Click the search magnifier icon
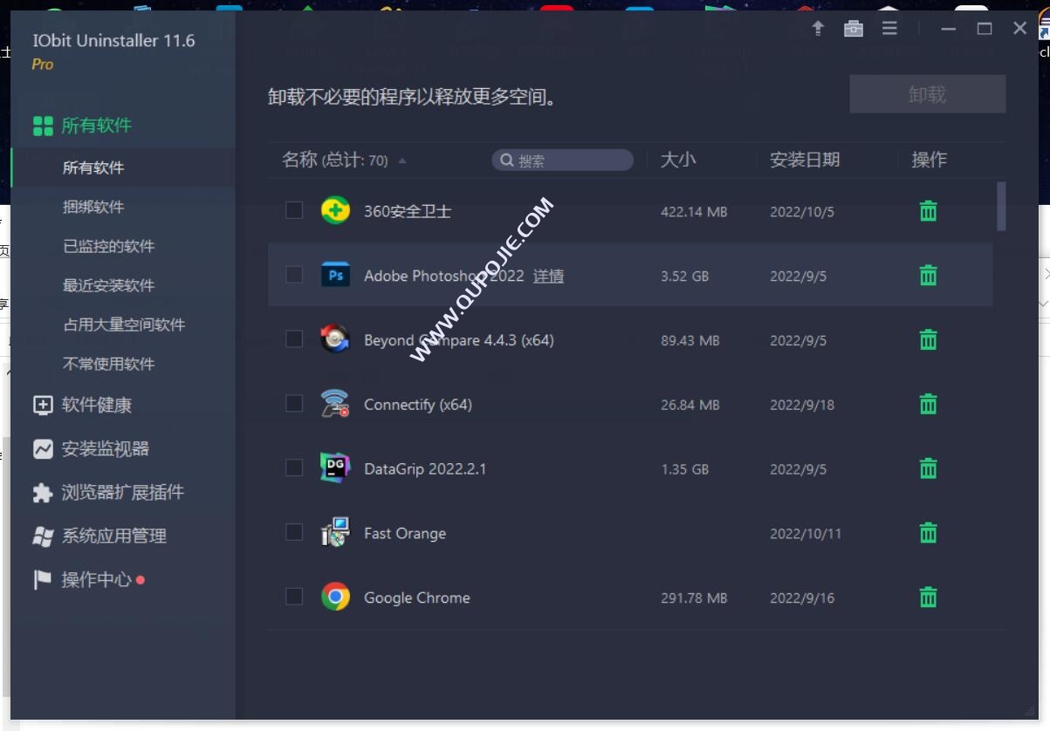This screenshot has height=731, width=1050. point(506,161)
